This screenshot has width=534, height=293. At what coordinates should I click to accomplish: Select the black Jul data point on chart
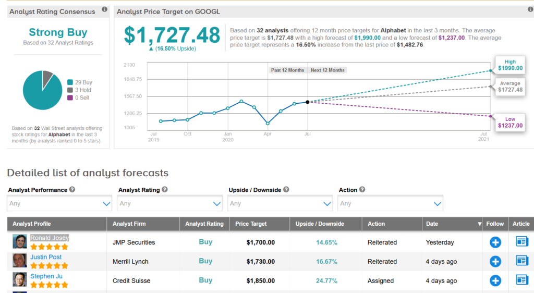pyautogui.click(x=308, y=102)
